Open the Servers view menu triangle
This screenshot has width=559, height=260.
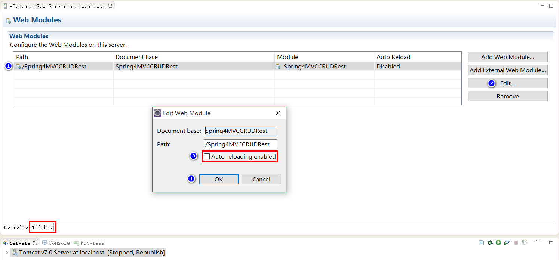click(x=535, y=241)
